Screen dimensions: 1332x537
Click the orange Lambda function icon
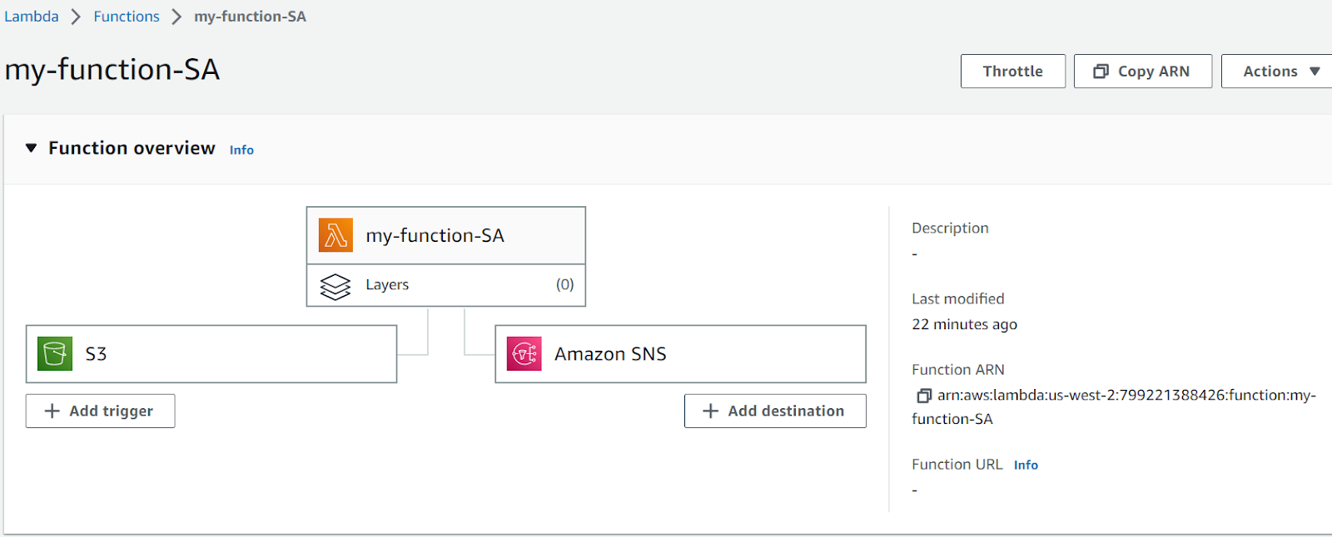(x=335, y=235)
